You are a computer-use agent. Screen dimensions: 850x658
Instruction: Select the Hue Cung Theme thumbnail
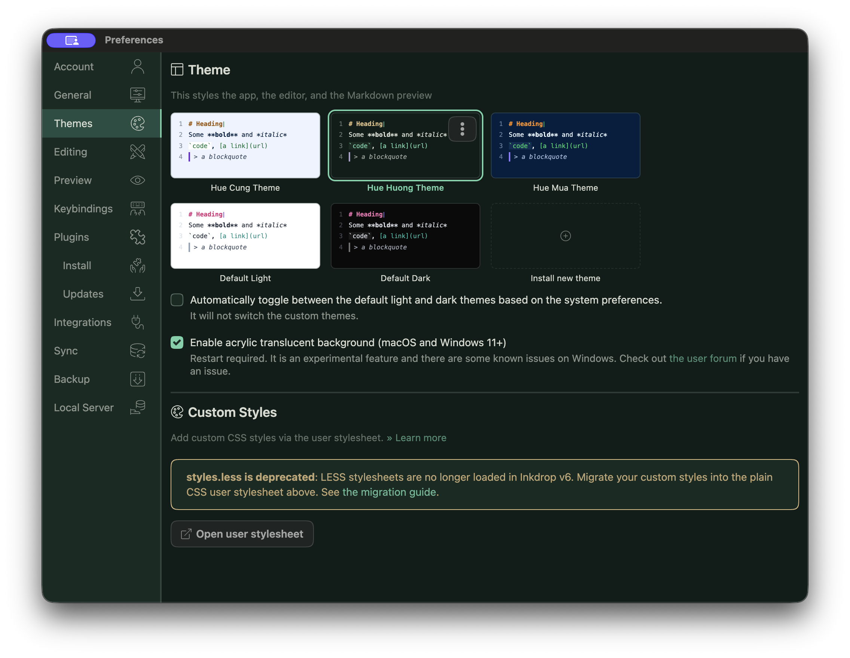pos(245,145)
